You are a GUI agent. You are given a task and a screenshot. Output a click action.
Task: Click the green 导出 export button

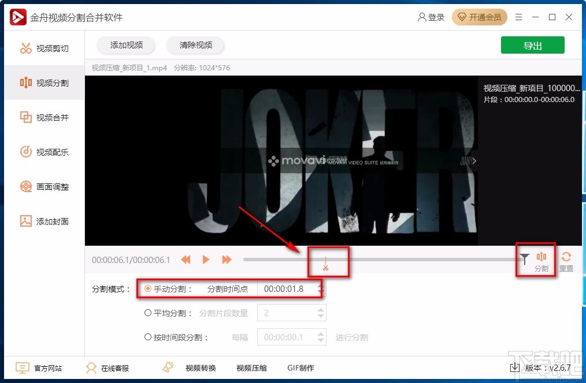tap(533, 46)
